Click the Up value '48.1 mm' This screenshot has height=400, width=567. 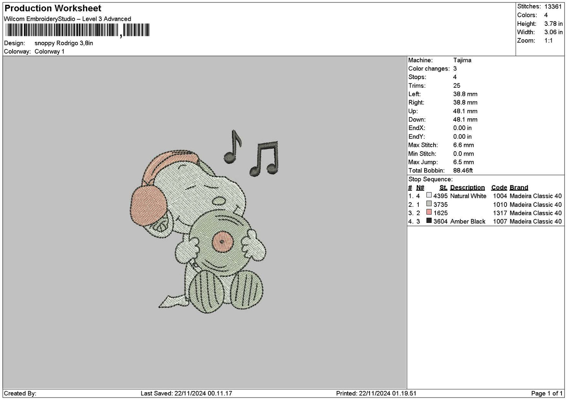point(465,111)
